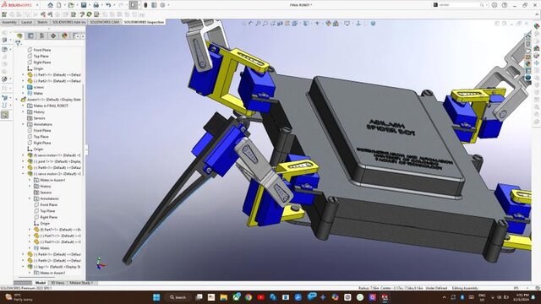Expand the dropdown arrow next to Undo
The width and height of the screenshot is (541, 304).
click(x=114, y=5)
